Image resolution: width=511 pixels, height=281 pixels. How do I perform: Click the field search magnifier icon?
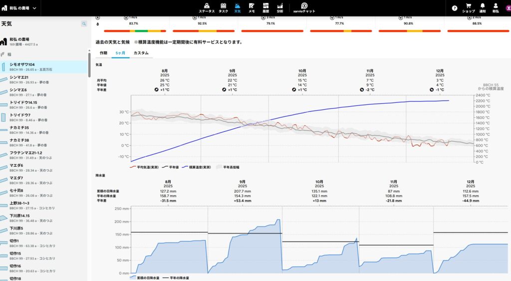(x=84, y=23)
